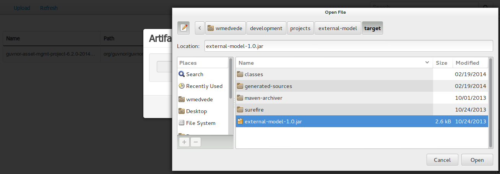
Task: Go to the projects path segment
Action: [x=300, y=28]
